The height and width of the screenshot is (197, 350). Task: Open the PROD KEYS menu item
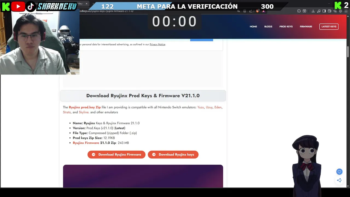click(x=286, y=27)
